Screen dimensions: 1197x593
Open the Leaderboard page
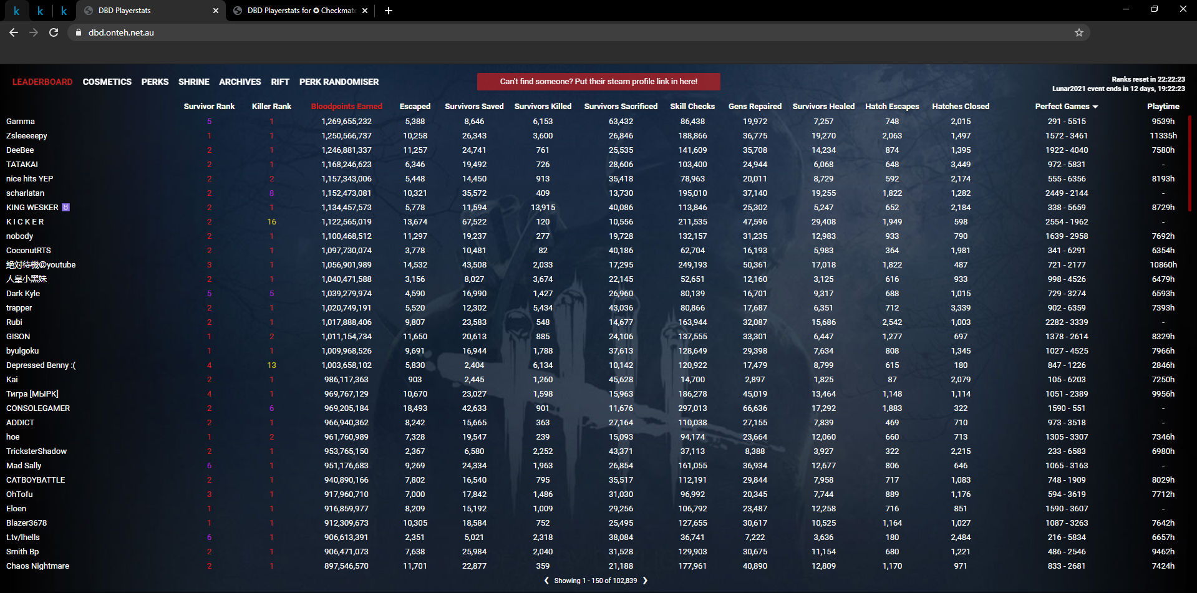pyautogui.click(x=42, y=82)
